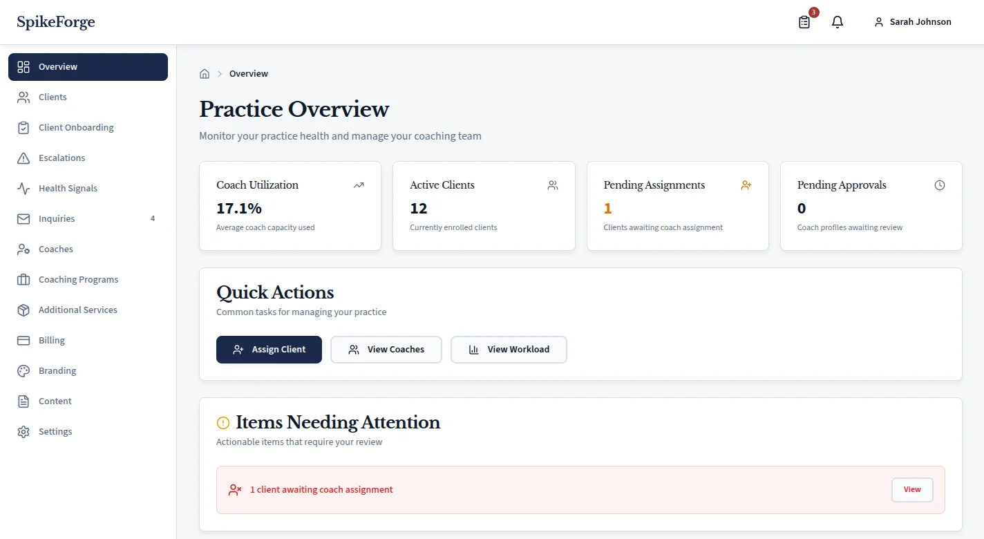The height and width of the screenshot is (539, 984).
Task: Click the Overview breadcrumb label
Action: point(249,74)
